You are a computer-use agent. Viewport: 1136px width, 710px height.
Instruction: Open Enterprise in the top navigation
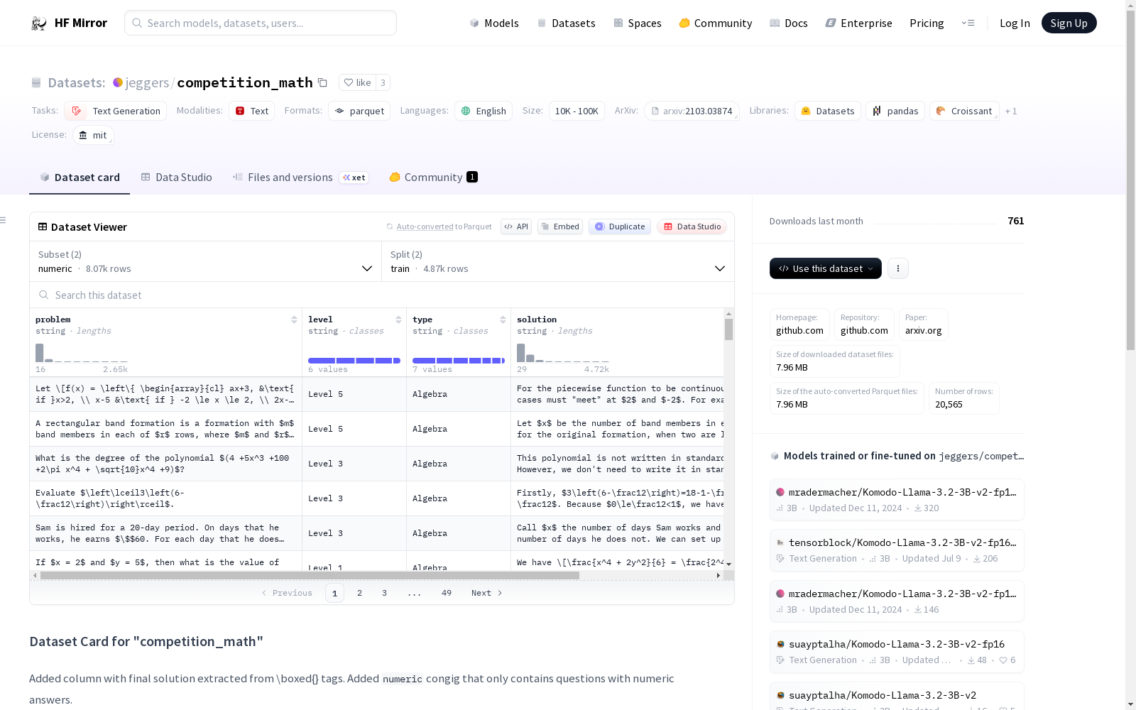(858, 23)
